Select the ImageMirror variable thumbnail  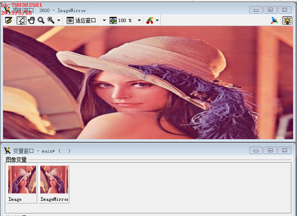(x=54, y=184)
